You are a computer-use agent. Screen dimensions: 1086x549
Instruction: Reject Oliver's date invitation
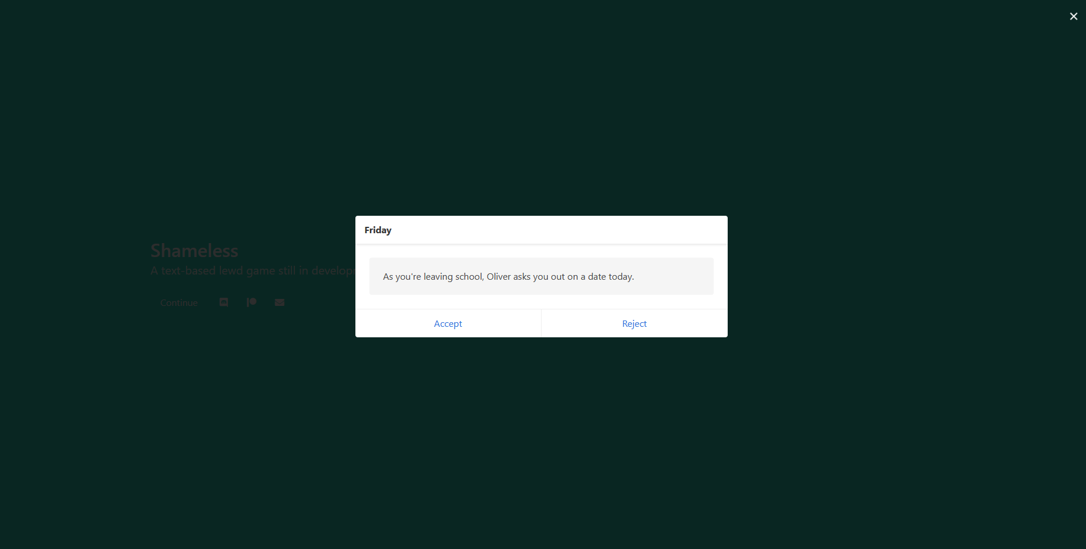coord(634,323)
